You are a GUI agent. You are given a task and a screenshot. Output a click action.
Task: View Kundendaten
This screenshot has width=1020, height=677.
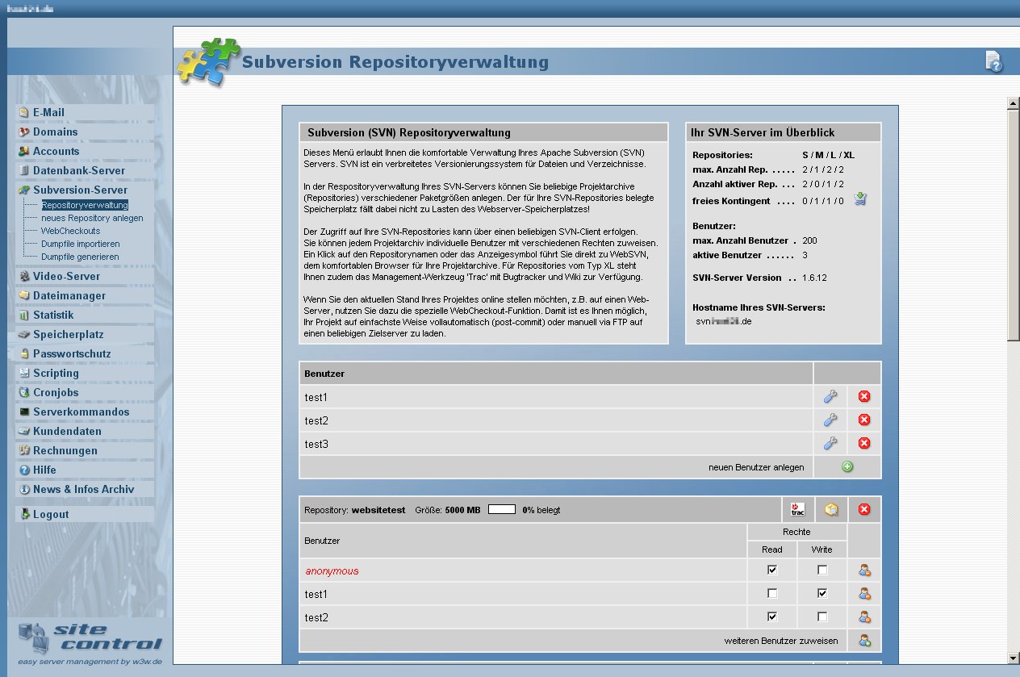coord(85,431)
